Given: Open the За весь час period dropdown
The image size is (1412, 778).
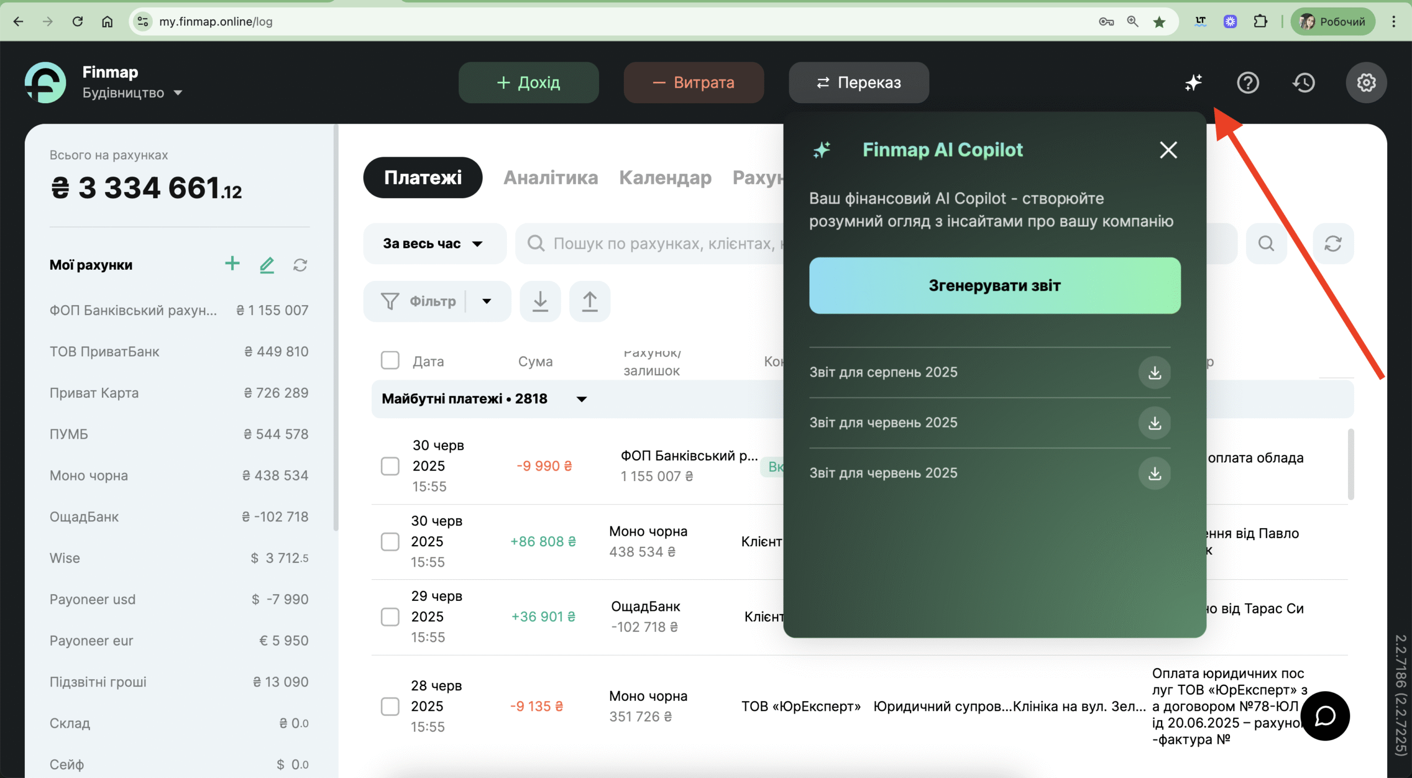Looking at the screenshot, I should (x=435, y=243).
